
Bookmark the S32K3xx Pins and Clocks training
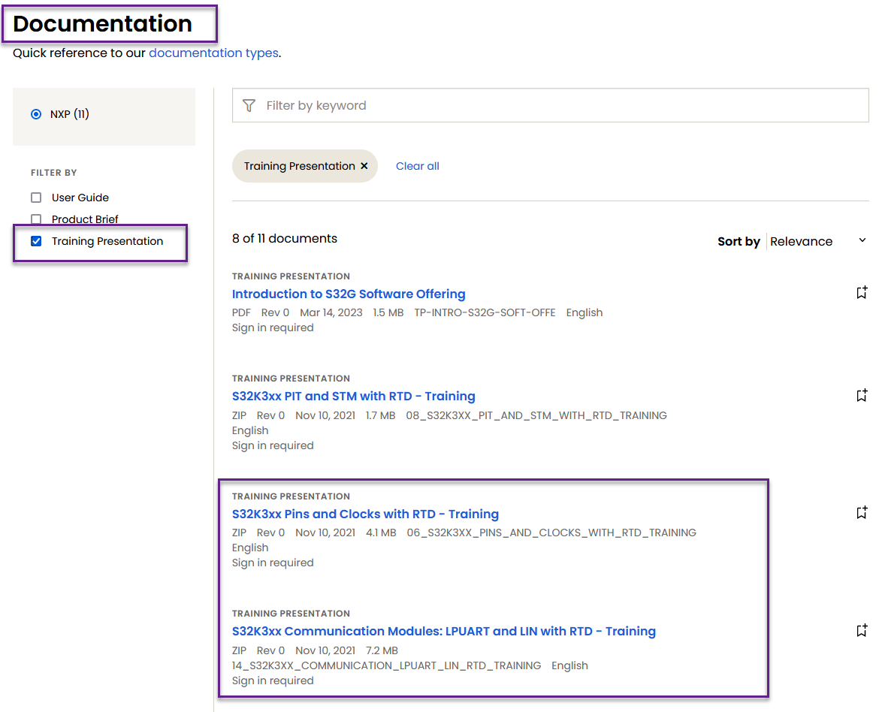click(861, 513)
